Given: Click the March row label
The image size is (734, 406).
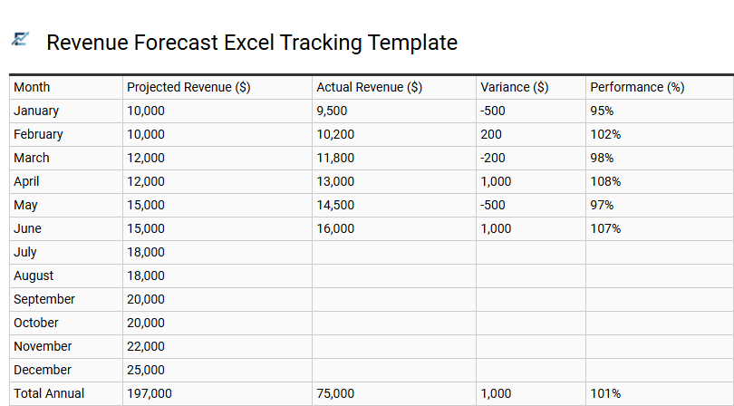Looking at the screenshot, I should pyautogui.click(x=32, y=158).
